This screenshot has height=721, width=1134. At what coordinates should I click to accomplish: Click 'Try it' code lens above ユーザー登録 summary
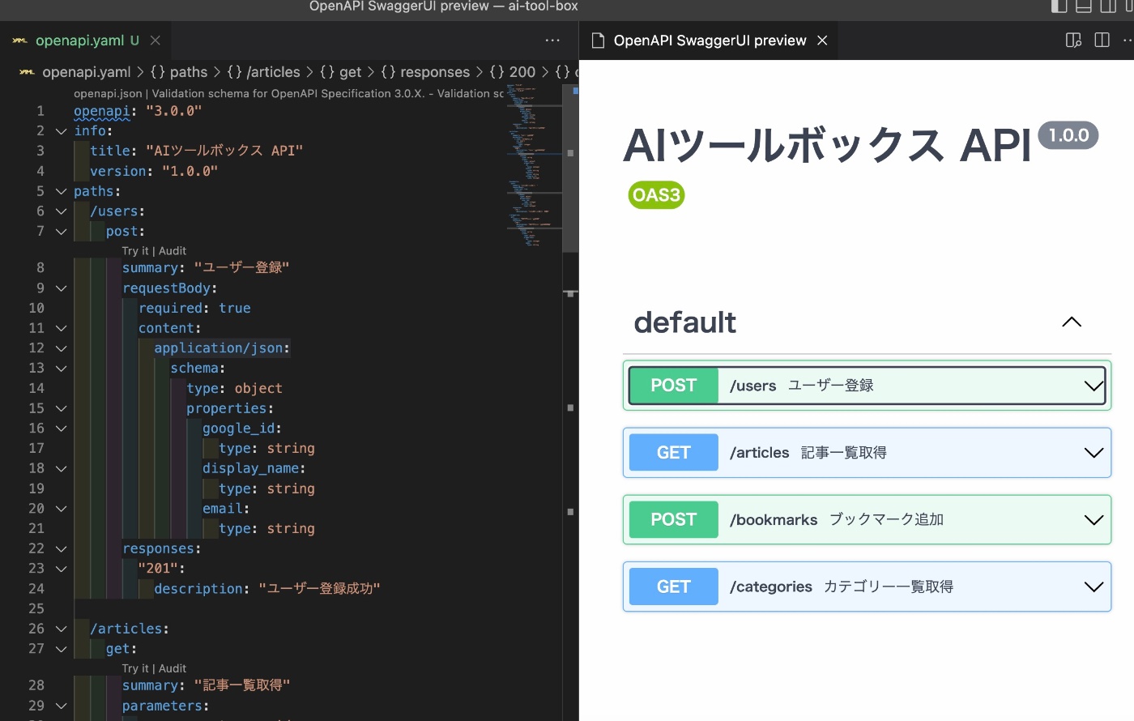[x=135, y=251]
